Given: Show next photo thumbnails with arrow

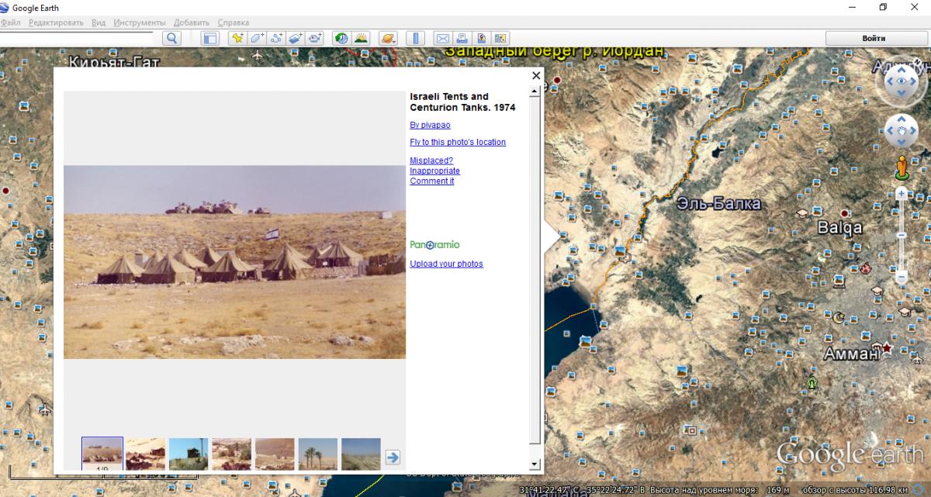Looking at the screenshot, I should click(x=393, y=457).
